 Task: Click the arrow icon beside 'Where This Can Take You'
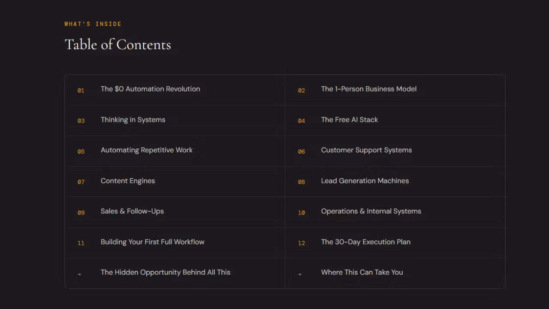(299, 274)
